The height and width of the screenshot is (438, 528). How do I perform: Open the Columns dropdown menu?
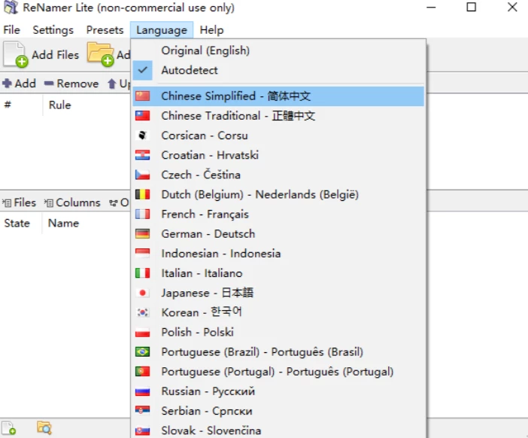click(72, 202)
